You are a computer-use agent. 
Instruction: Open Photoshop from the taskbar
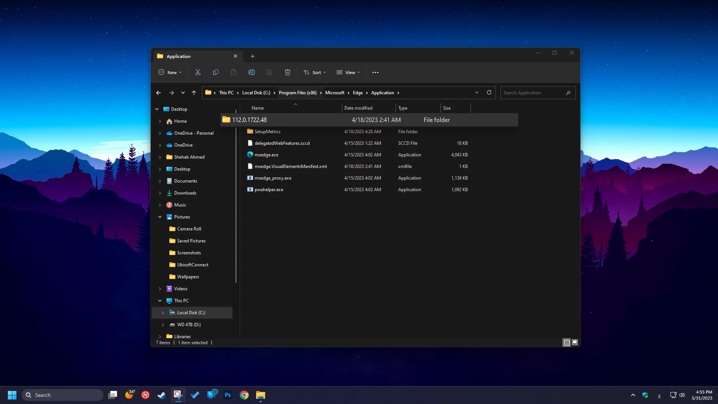pos(228,395)
